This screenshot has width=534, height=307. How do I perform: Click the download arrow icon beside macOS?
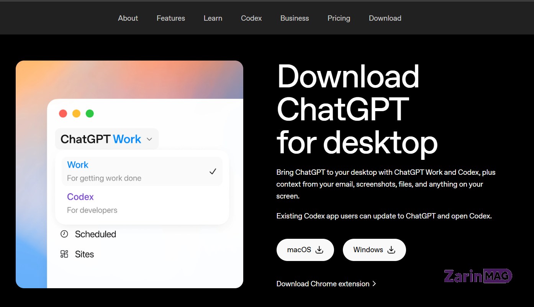(319, 250)
